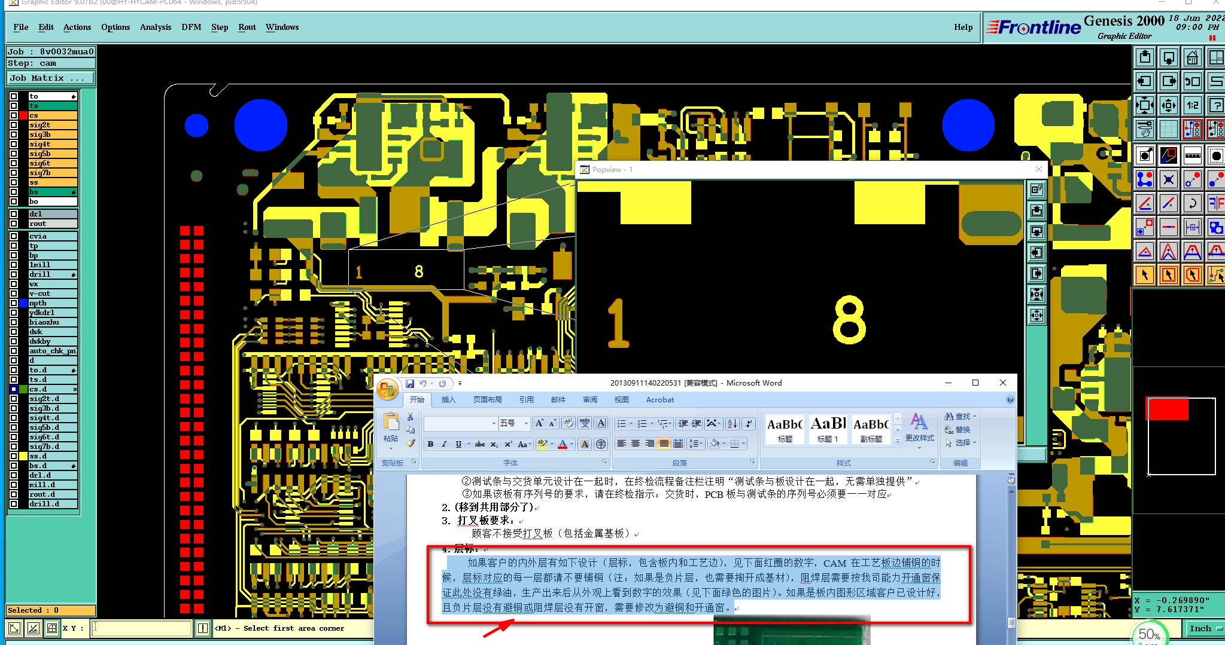Toggle checkbox for layer npth

pyautogui.click(x=13, y=303)
